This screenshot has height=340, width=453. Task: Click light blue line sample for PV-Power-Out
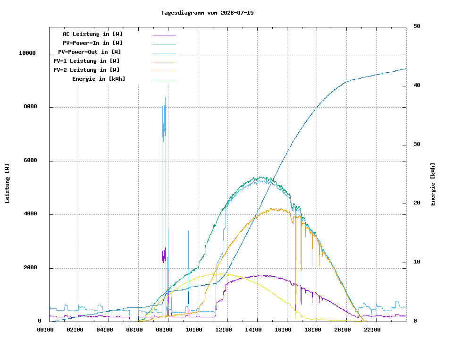coord(164,53)
